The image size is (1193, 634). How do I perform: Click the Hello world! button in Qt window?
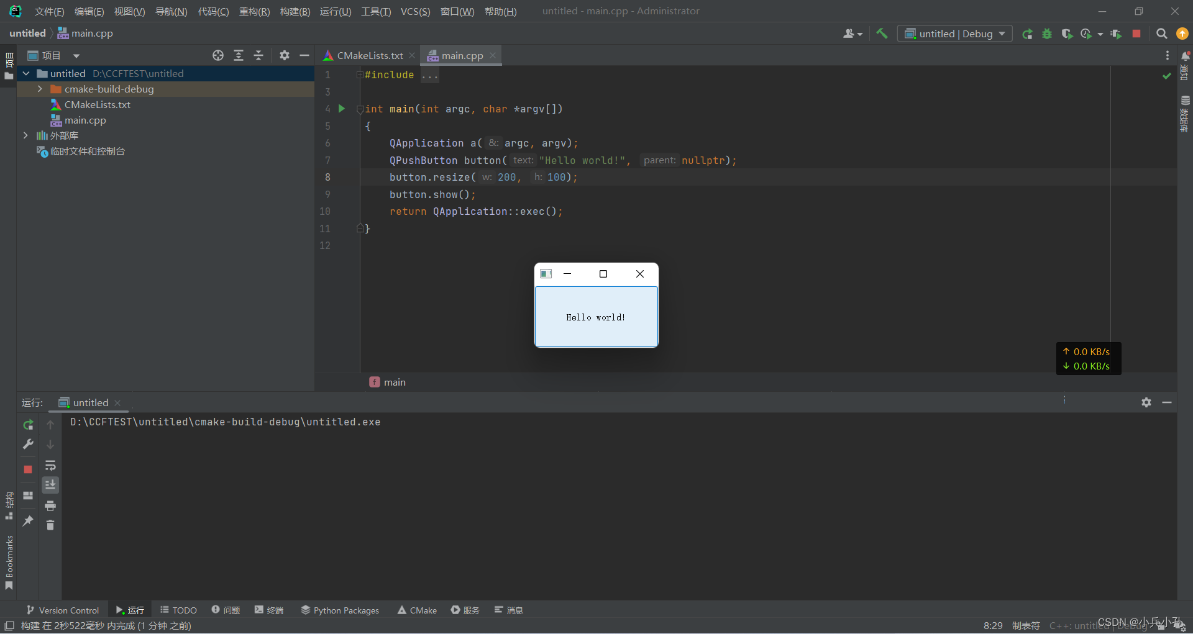596,317
